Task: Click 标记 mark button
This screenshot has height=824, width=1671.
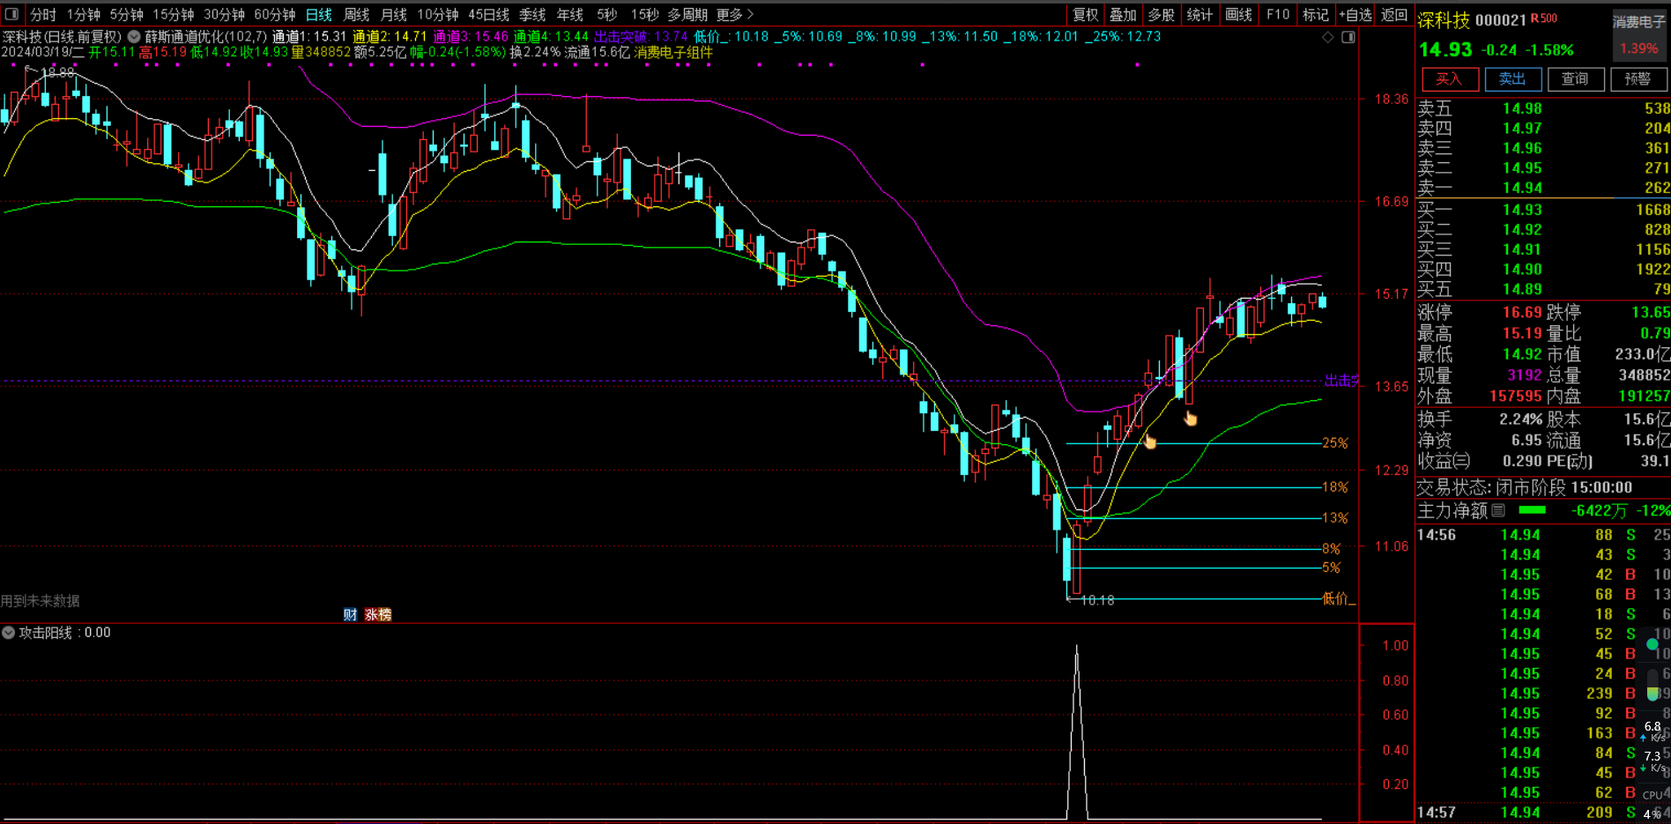Action: click(x=1316, y=14)
